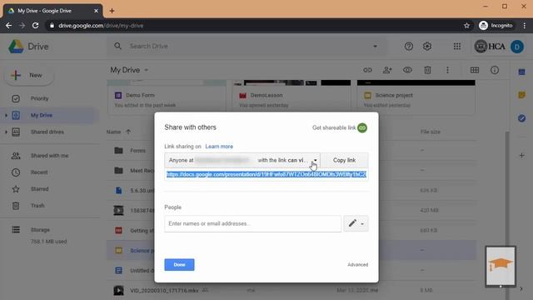This screenshot has width=533, height=300.
Task: Open the Settings gear icon
Action: [427, 47]
